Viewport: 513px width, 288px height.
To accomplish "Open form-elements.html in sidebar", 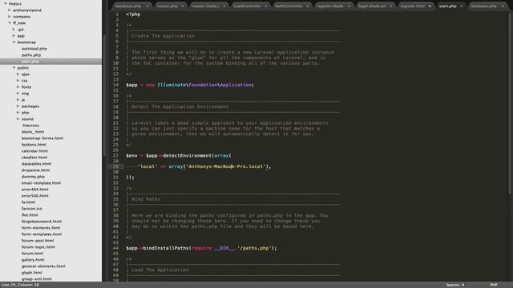I will pyautogui.click(x=41, y=227).
